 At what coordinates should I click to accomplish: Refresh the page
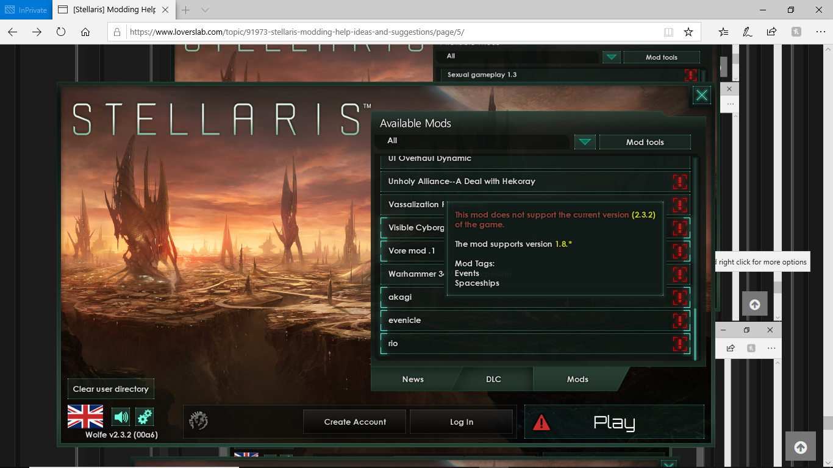coord(61,32)
